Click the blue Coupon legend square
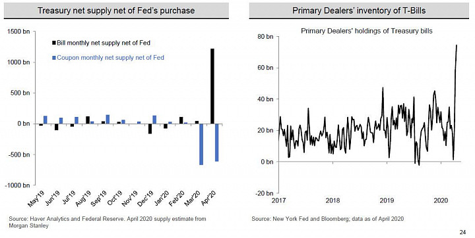 click(54, 58)
